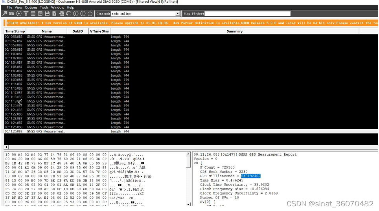379x211 pixels.
Task: Select log row at 00:10:59.086
Action: pos(191,50)
